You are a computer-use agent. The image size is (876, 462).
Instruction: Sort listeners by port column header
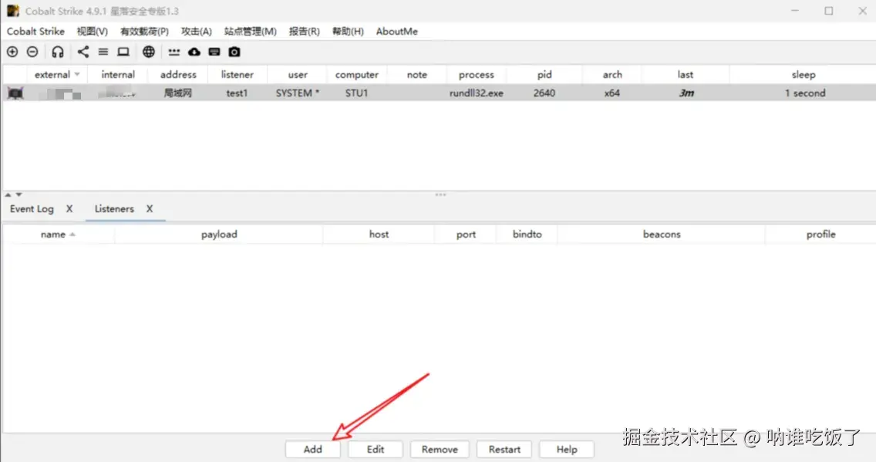[466, 234]
